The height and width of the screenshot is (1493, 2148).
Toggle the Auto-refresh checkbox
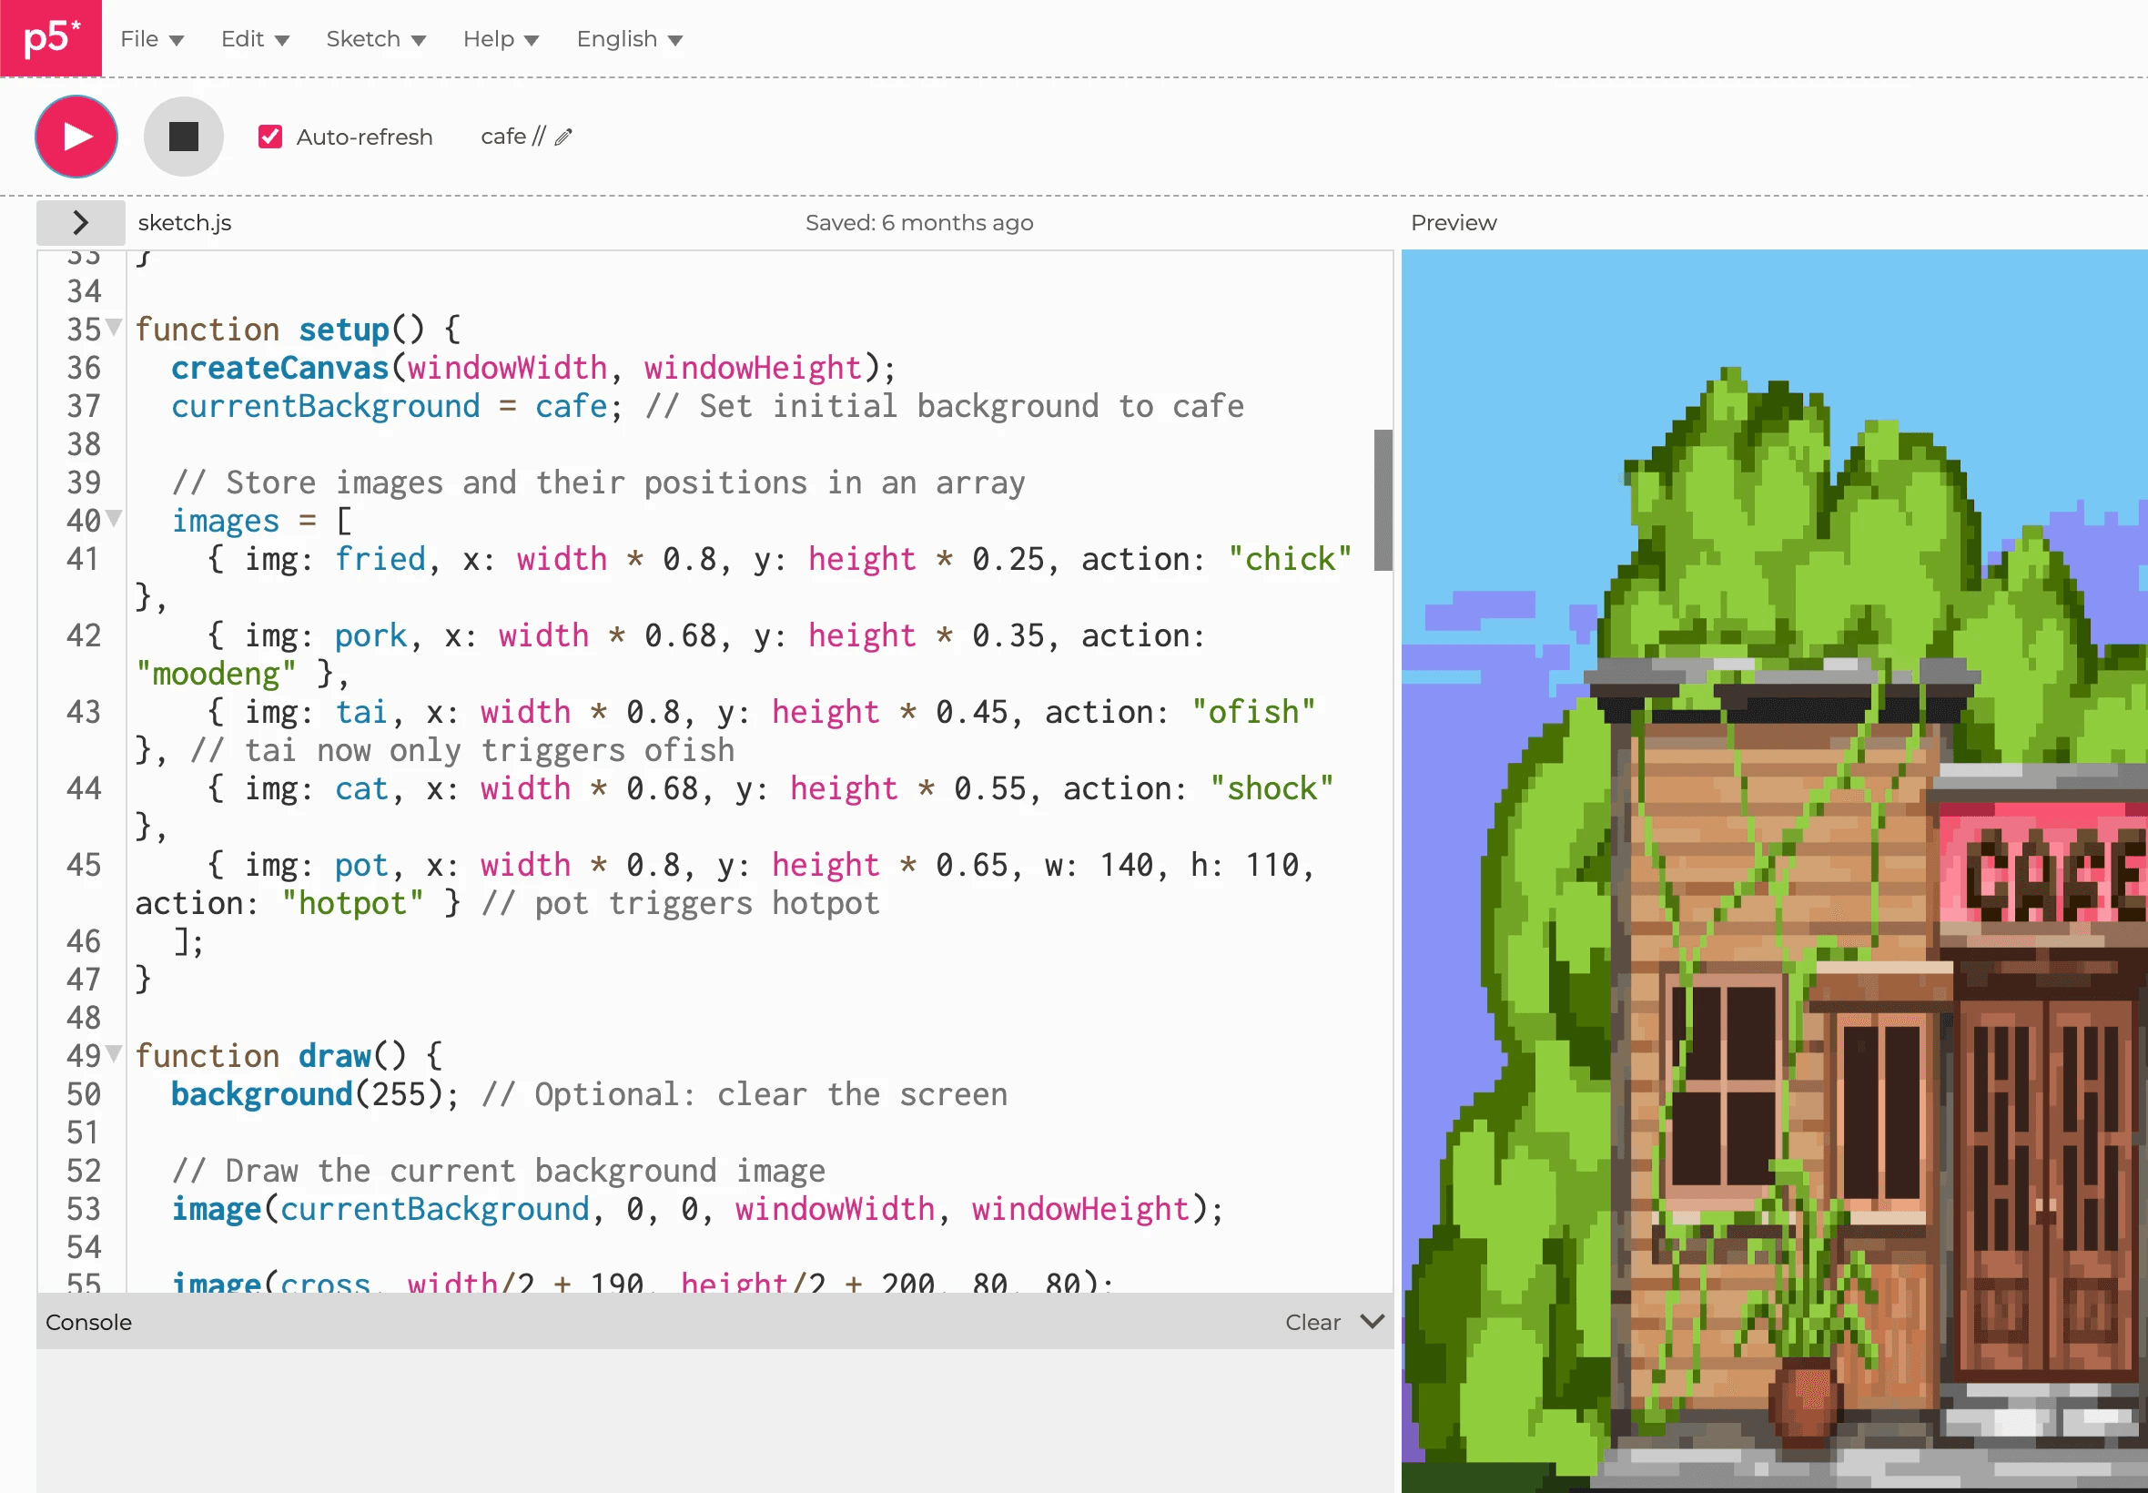[270, 137]
